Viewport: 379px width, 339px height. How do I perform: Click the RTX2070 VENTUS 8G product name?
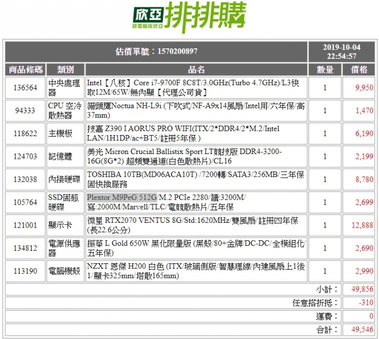coord(193,225)
